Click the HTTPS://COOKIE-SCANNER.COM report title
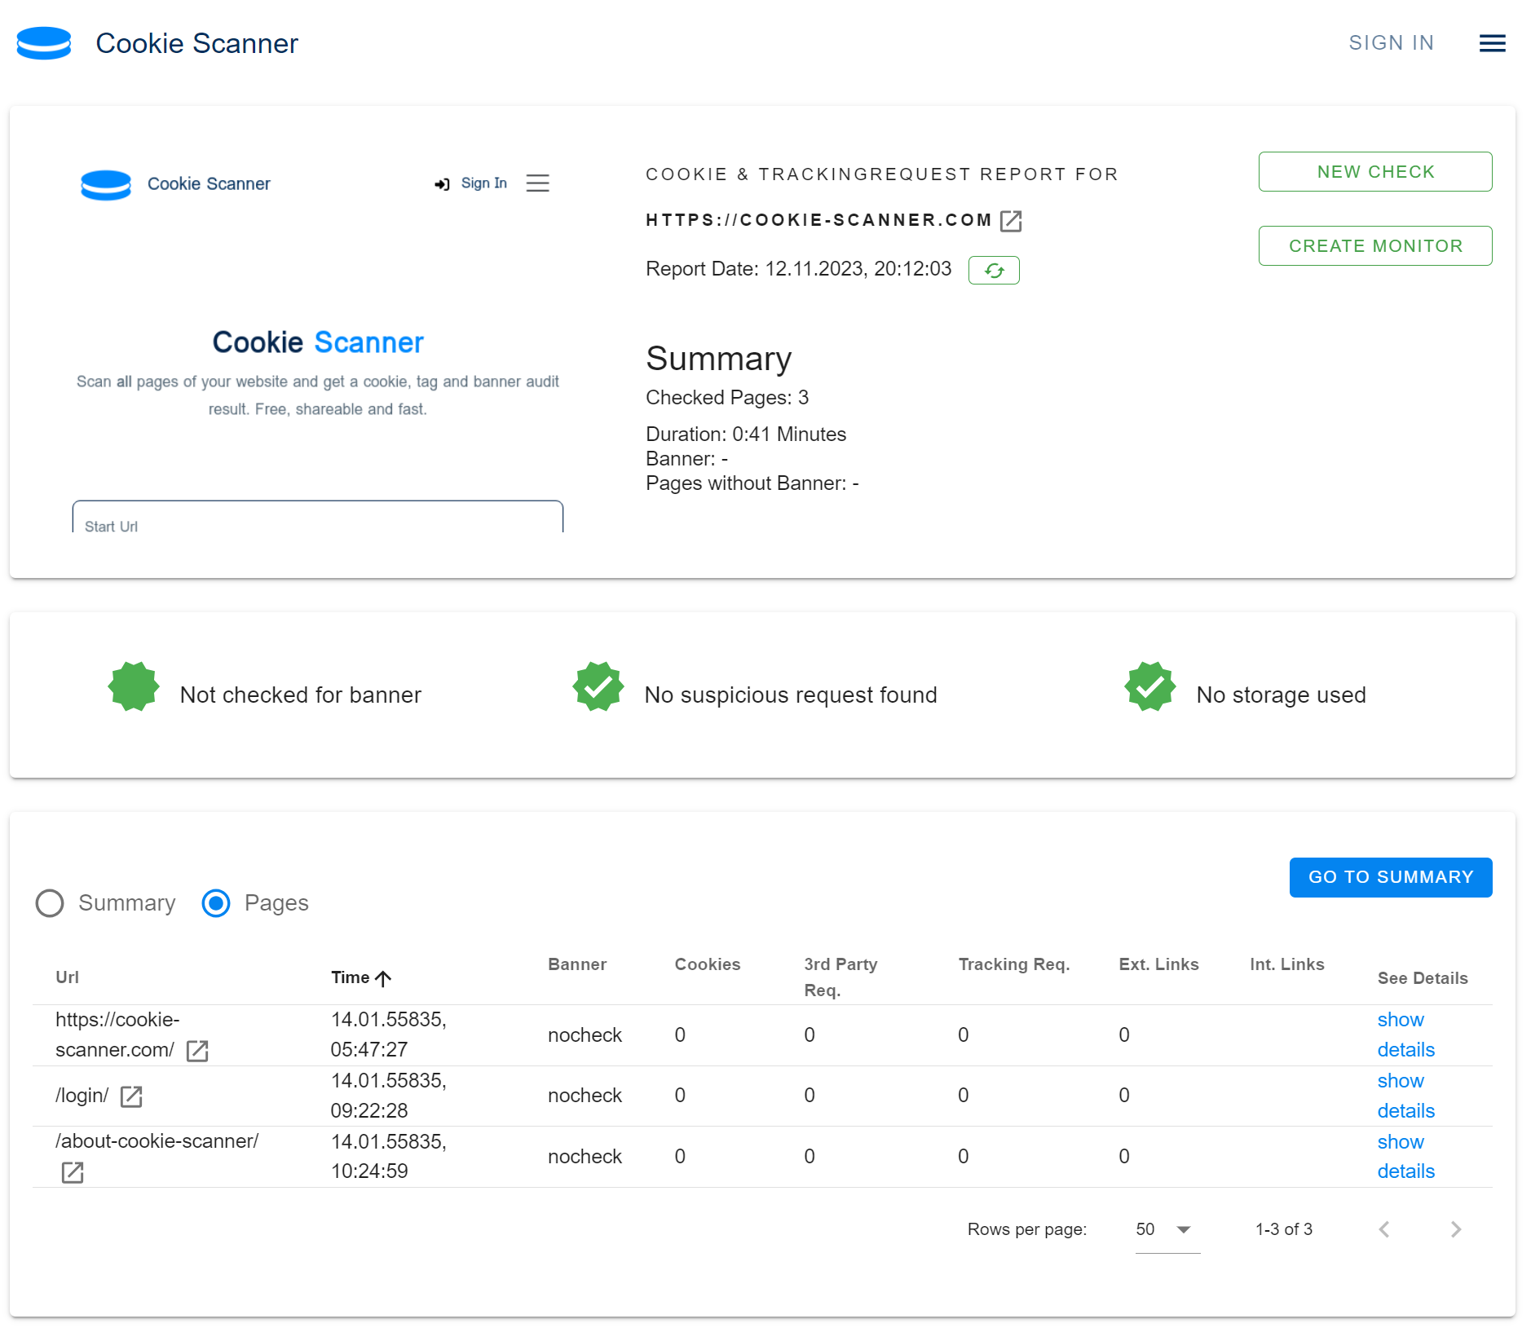The image size is (1531, 1341). click(x=818, y=220)
